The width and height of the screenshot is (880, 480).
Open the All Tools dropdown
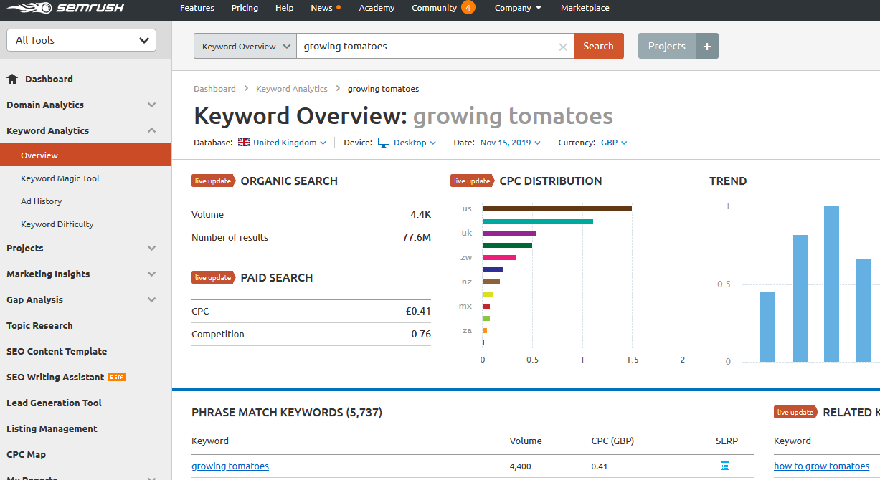(x=81, y=40)
